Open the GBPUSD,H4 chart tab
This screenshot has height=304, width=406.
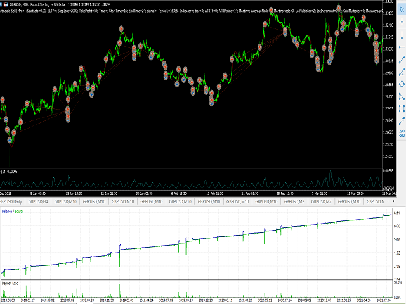pos(38,201)
